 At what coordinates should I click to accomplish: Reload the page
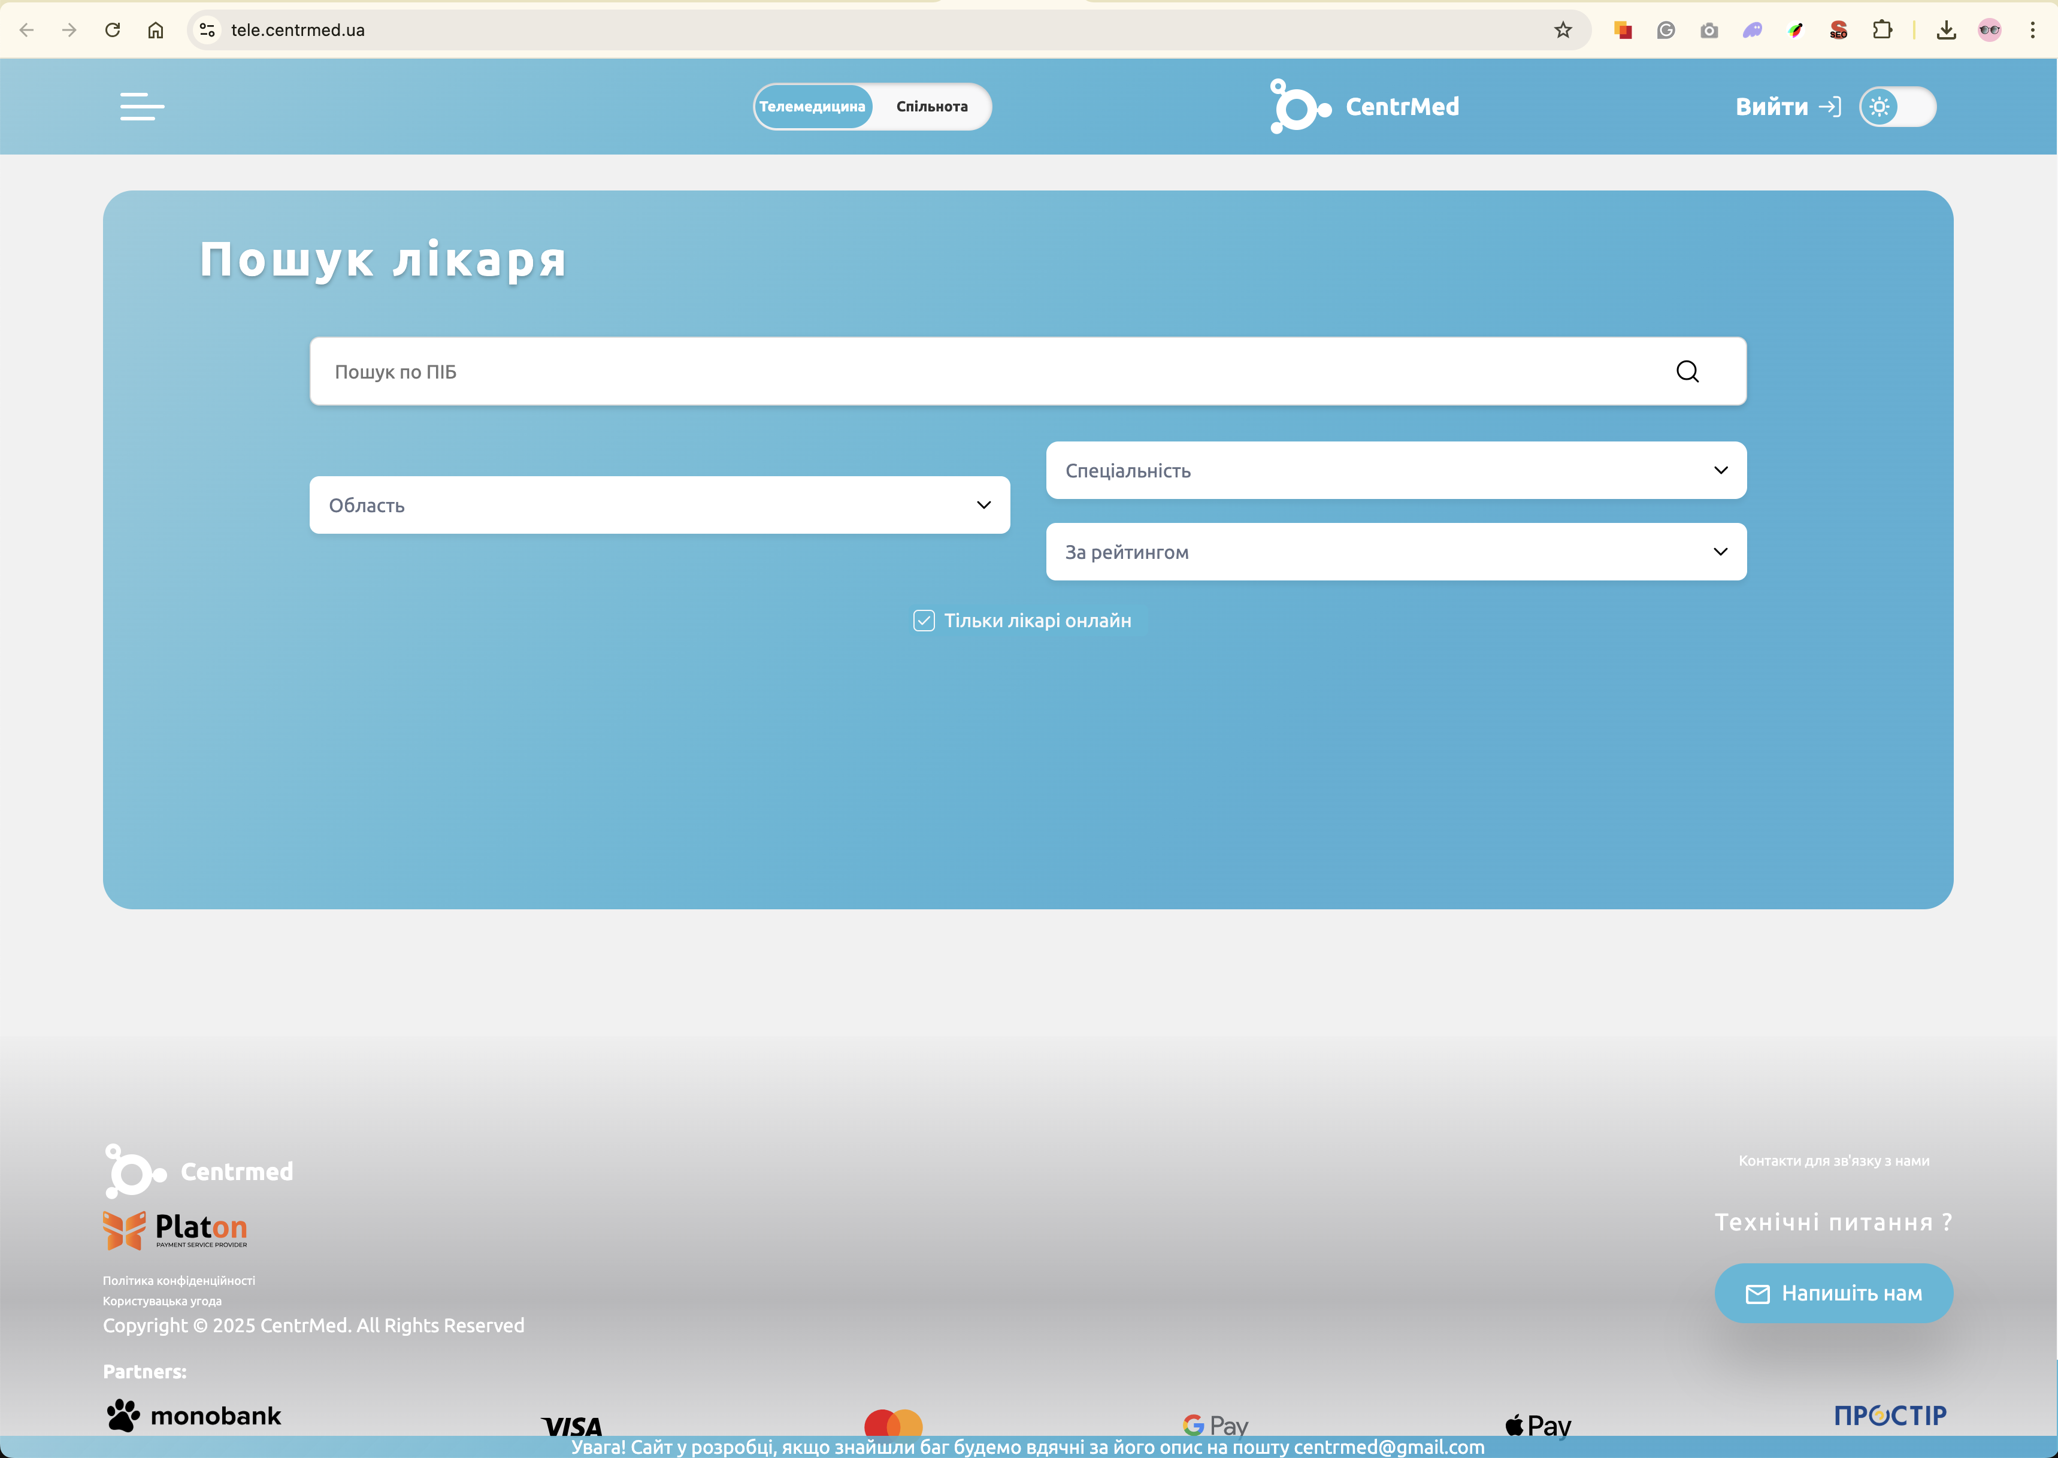click(112, 29)
